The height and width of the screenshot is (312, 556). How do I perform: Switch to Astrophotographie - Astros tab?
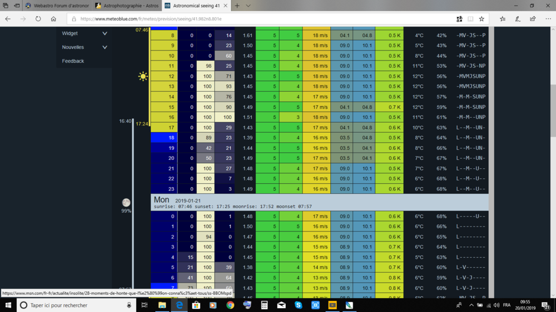pos(127,6)
